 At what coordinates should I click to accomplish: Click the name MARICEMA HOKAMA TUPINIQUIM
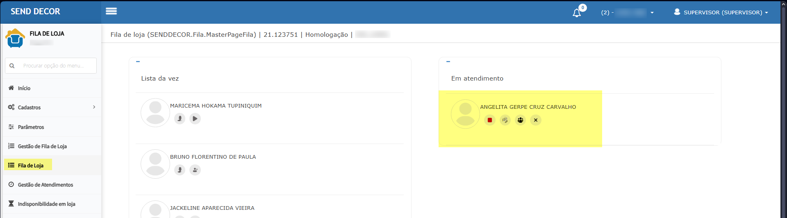point(216,106)
